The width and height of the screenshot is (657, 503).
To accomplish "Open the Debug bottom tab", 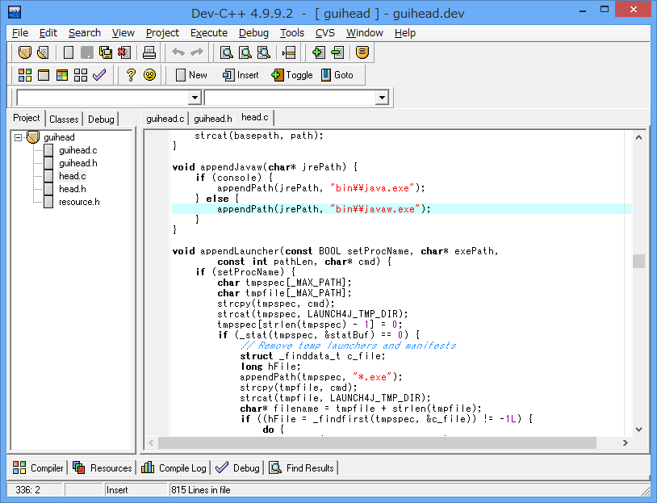I will point(237,467).
